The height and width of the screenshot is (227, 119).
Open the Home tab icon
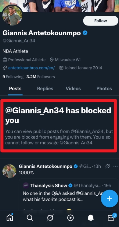click(x=10, y=217)
